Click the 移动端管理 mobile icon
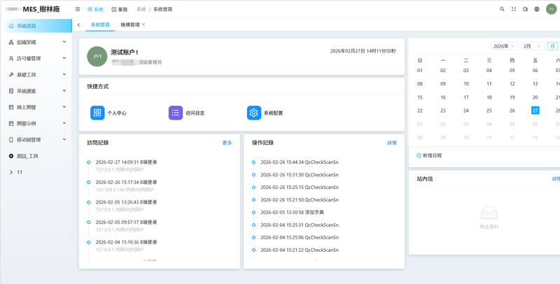This screenshot has height=284, width=560. 11,140
